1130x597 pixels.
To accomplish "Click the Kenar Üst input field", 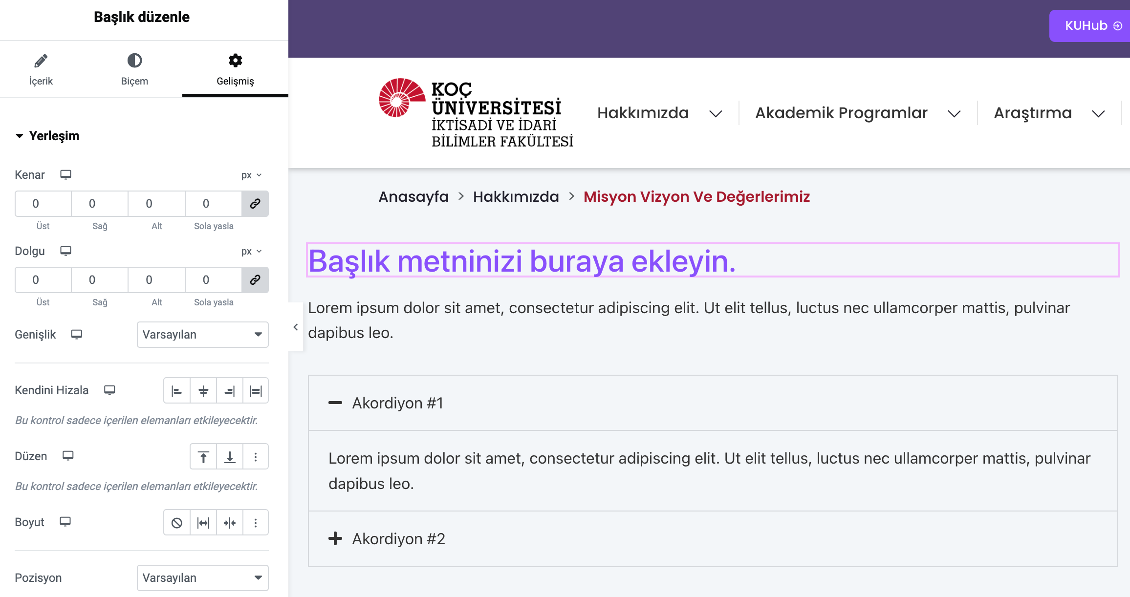I will tap(43, 204).
